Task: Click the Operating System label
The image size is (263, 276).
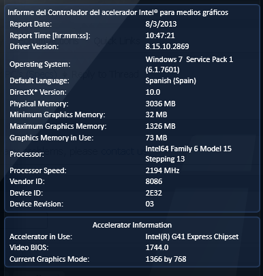Action: tap(40, 64)
